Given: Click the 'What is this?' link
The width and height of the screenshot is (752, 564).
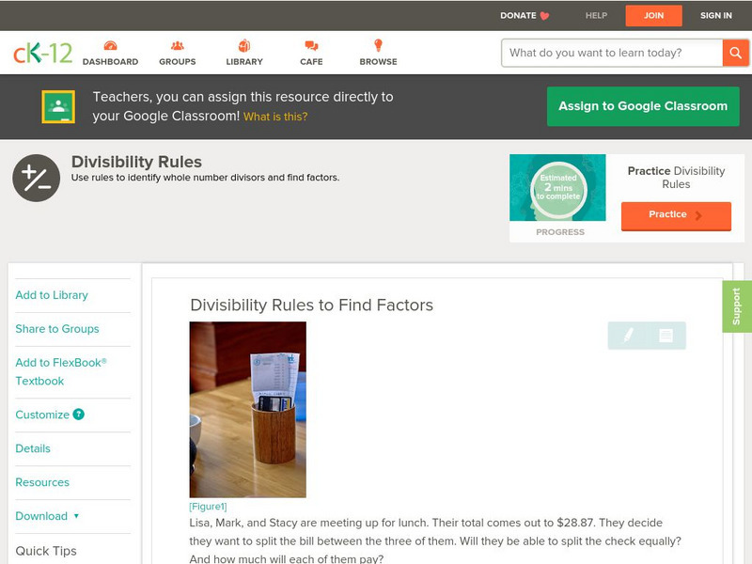Looking at the screenshot, I should [x=275, y=117].
